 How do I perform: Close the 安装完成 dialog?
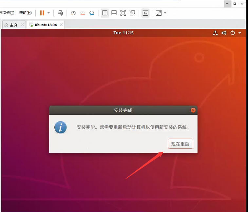(193, 110)
